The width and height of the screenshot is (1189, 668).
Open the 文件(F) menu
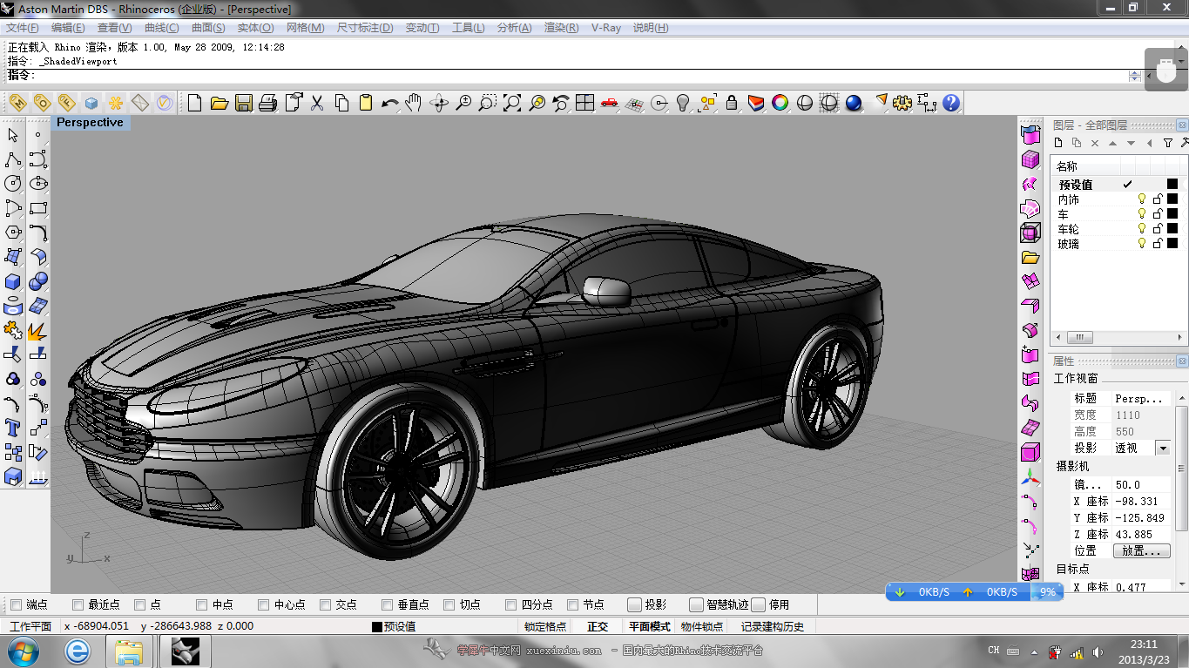coord(22,28)
